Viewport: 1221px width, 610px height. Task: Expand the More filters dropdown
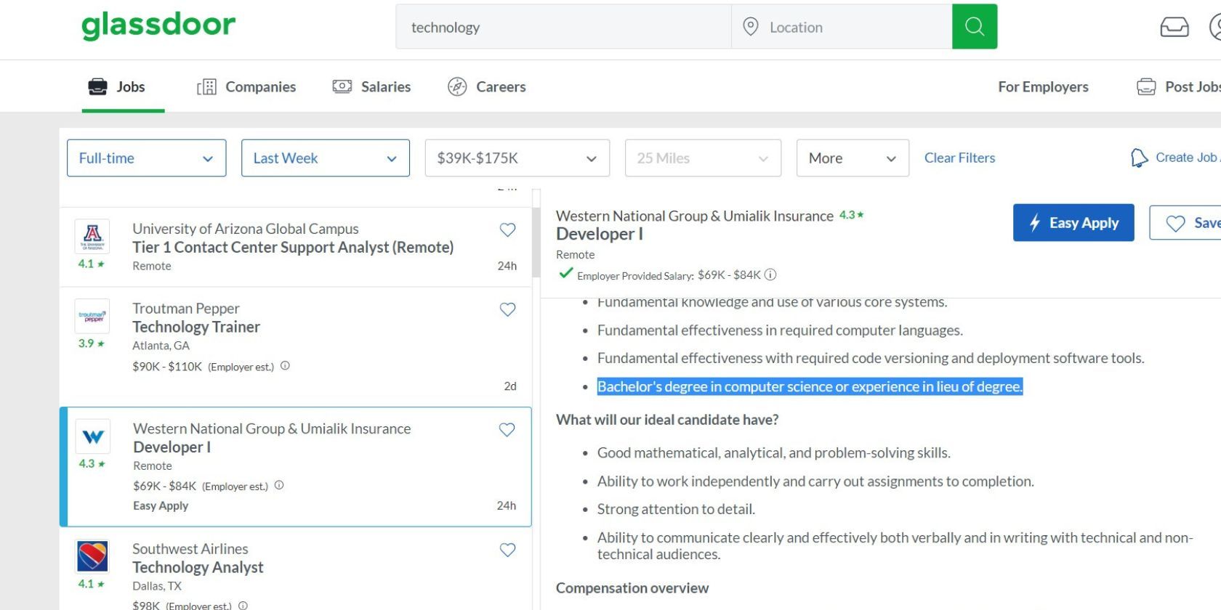click(x=852, y=158)
